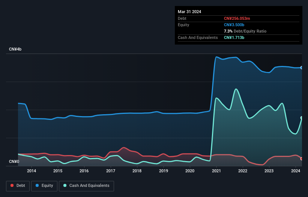This screenshot has height=197, width=308.
Task: Click the 2023 x-axis label
Action: click(269, 171)
